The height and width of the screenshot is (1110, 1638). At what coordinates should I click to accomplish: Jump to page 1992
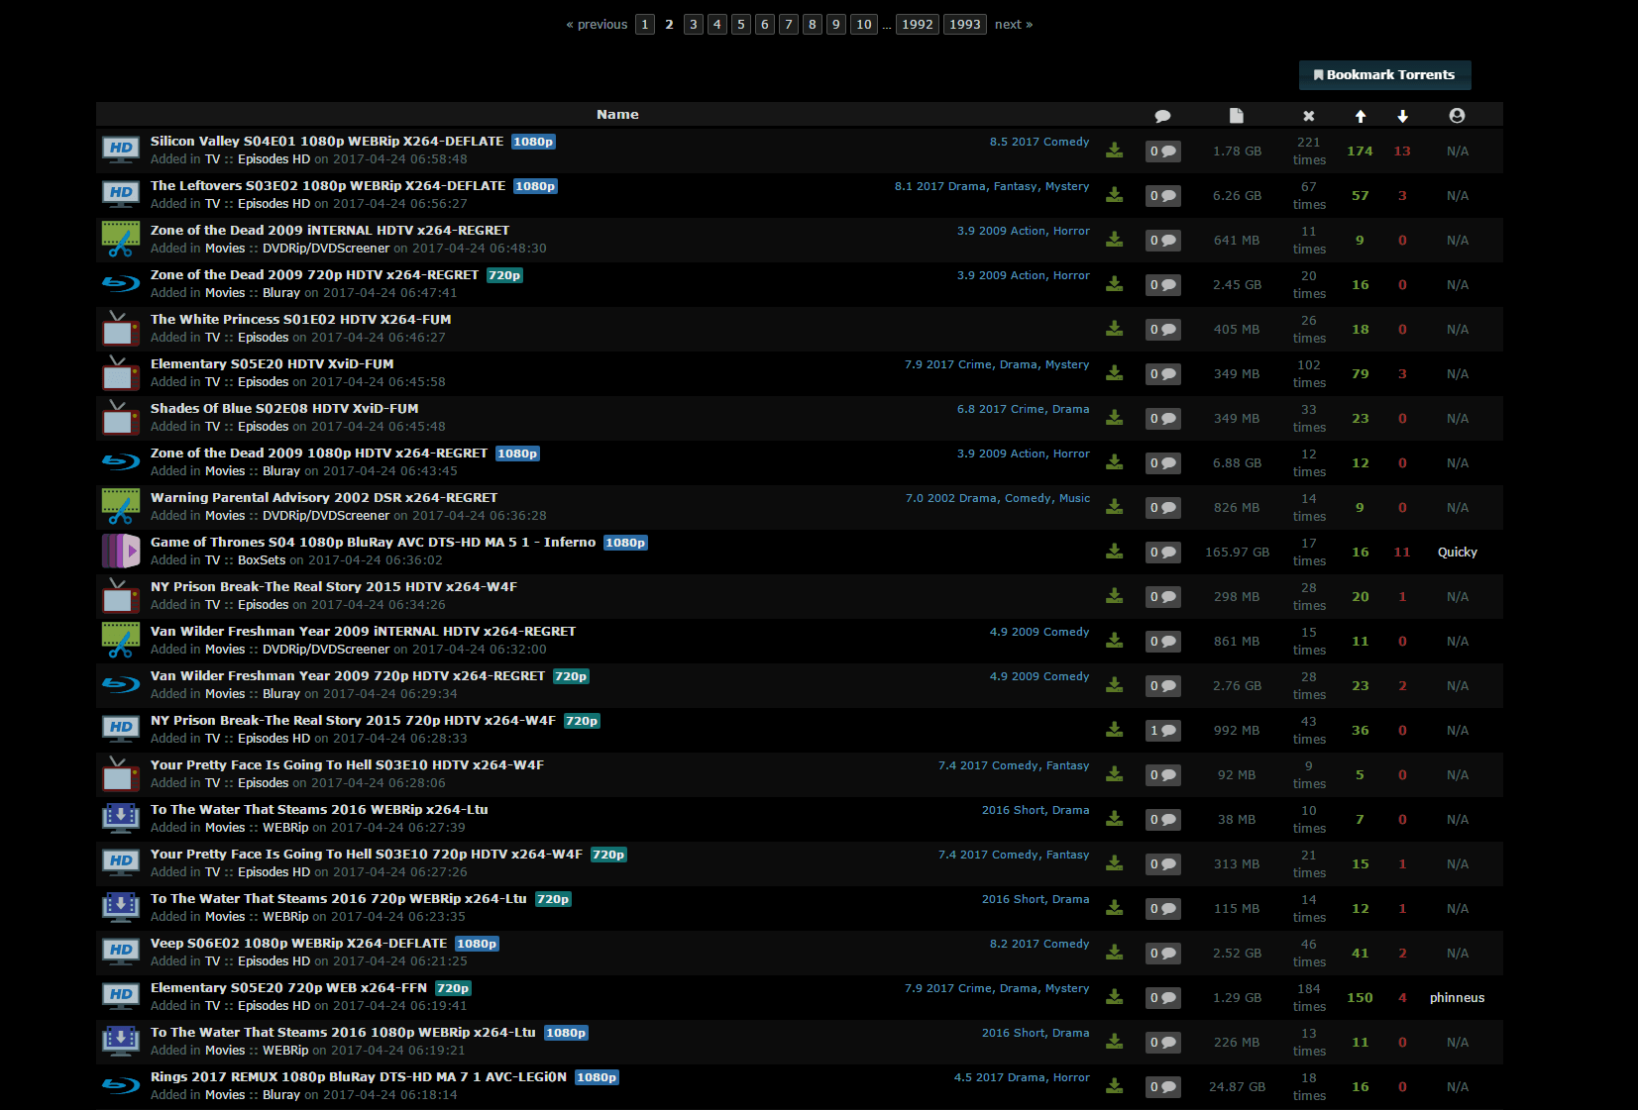tap(918, 25)
